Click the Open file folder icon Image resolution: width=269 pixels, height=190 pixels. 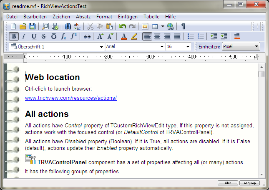[23, 26]
